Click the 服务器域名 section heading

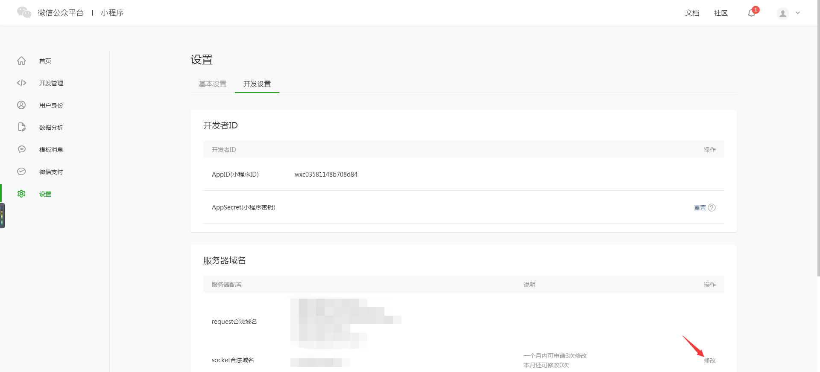[x=224, y=261]
